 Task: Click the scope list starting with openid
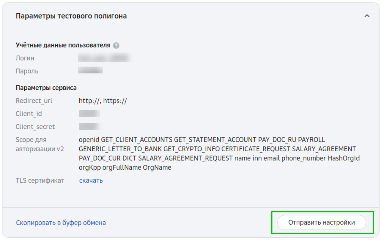pos(219,153)
